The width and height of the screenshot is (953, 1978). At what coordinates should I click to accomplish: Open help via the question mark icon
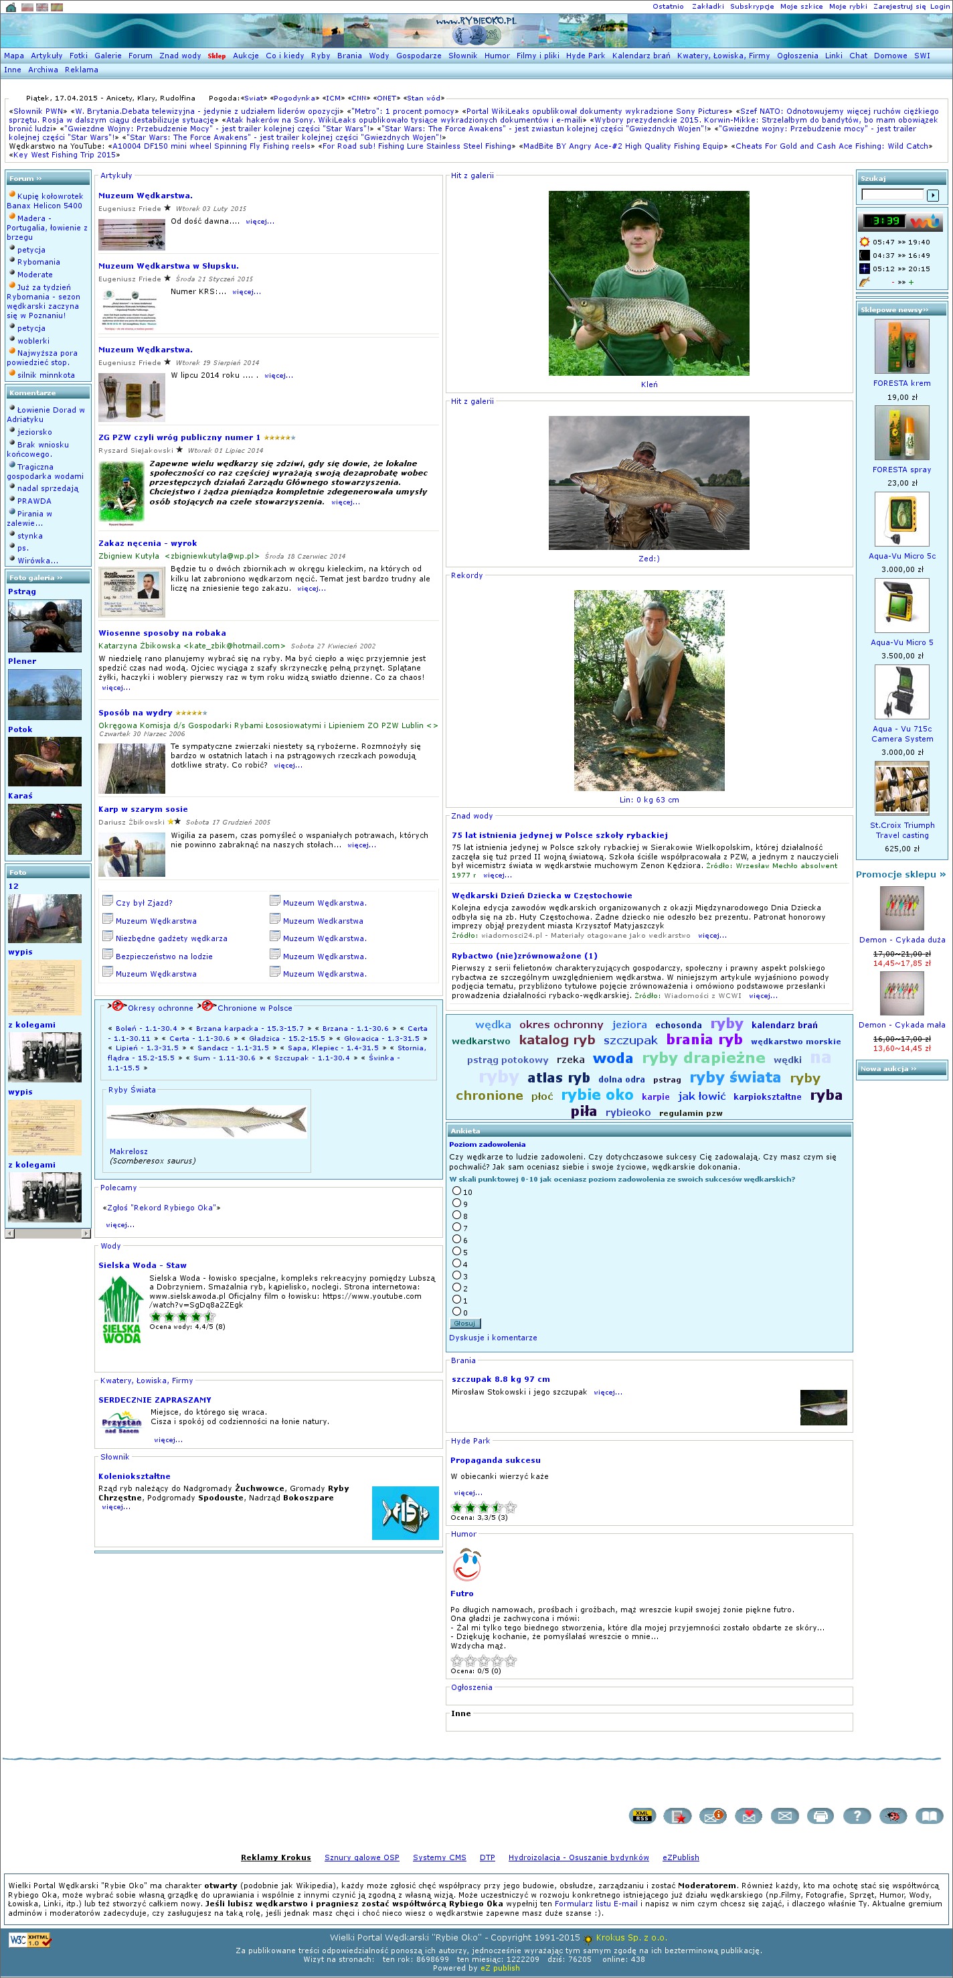point(857,1815)
